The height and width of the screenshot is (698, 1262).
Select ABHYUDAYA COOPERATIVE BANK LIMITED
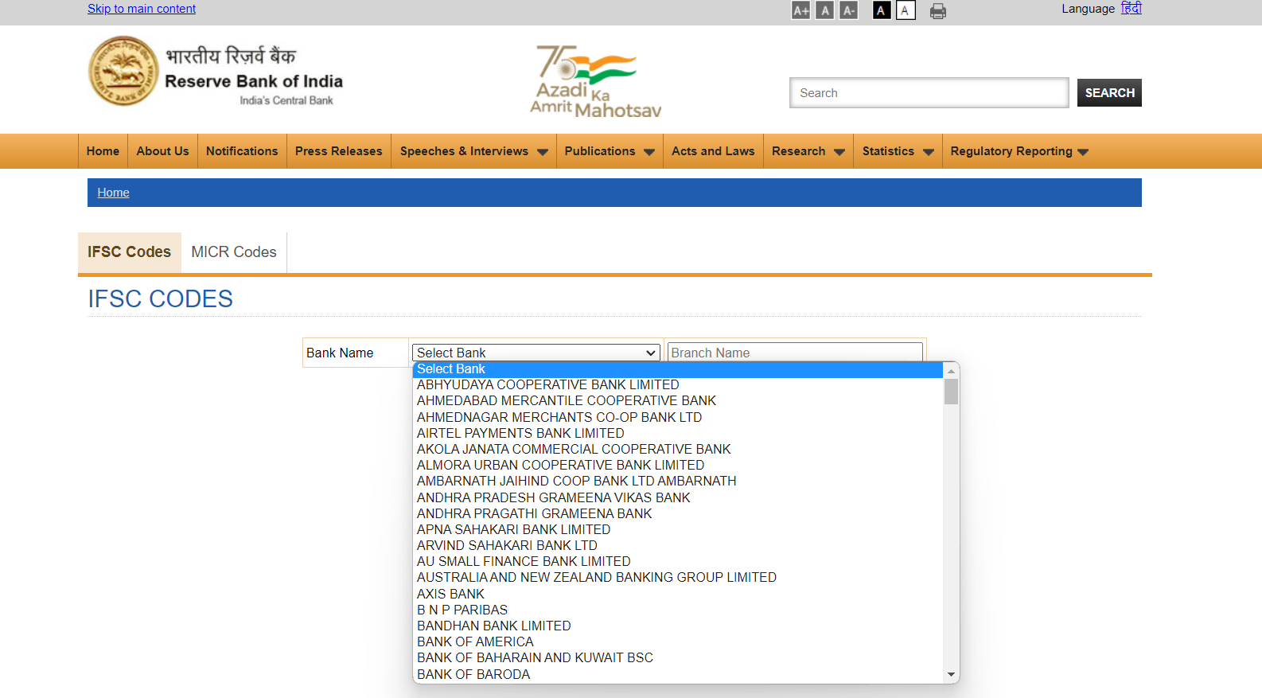click(x=678, y=385)
